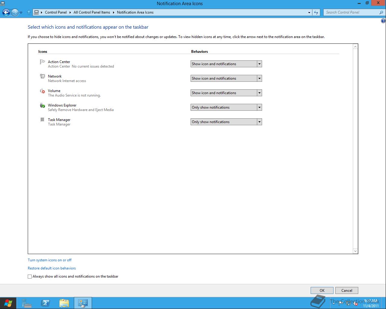Screen dimensions: 386x309
Task: Click the Cancel button
Action: pos(347,291)
